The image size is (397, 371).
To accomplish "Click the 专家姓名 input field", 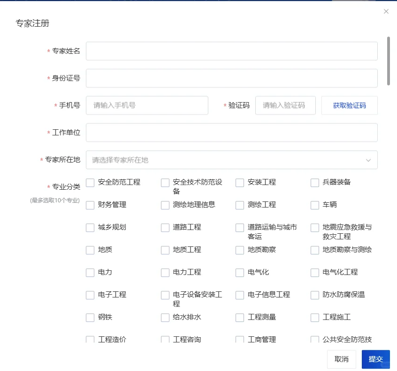I will click(x=231, y=51).
